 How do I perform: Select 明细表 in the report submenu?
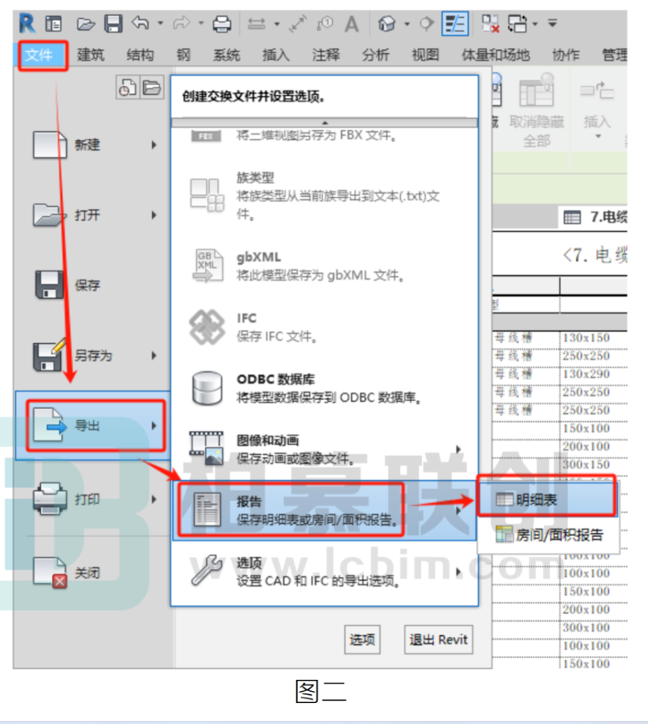(547, 499)
